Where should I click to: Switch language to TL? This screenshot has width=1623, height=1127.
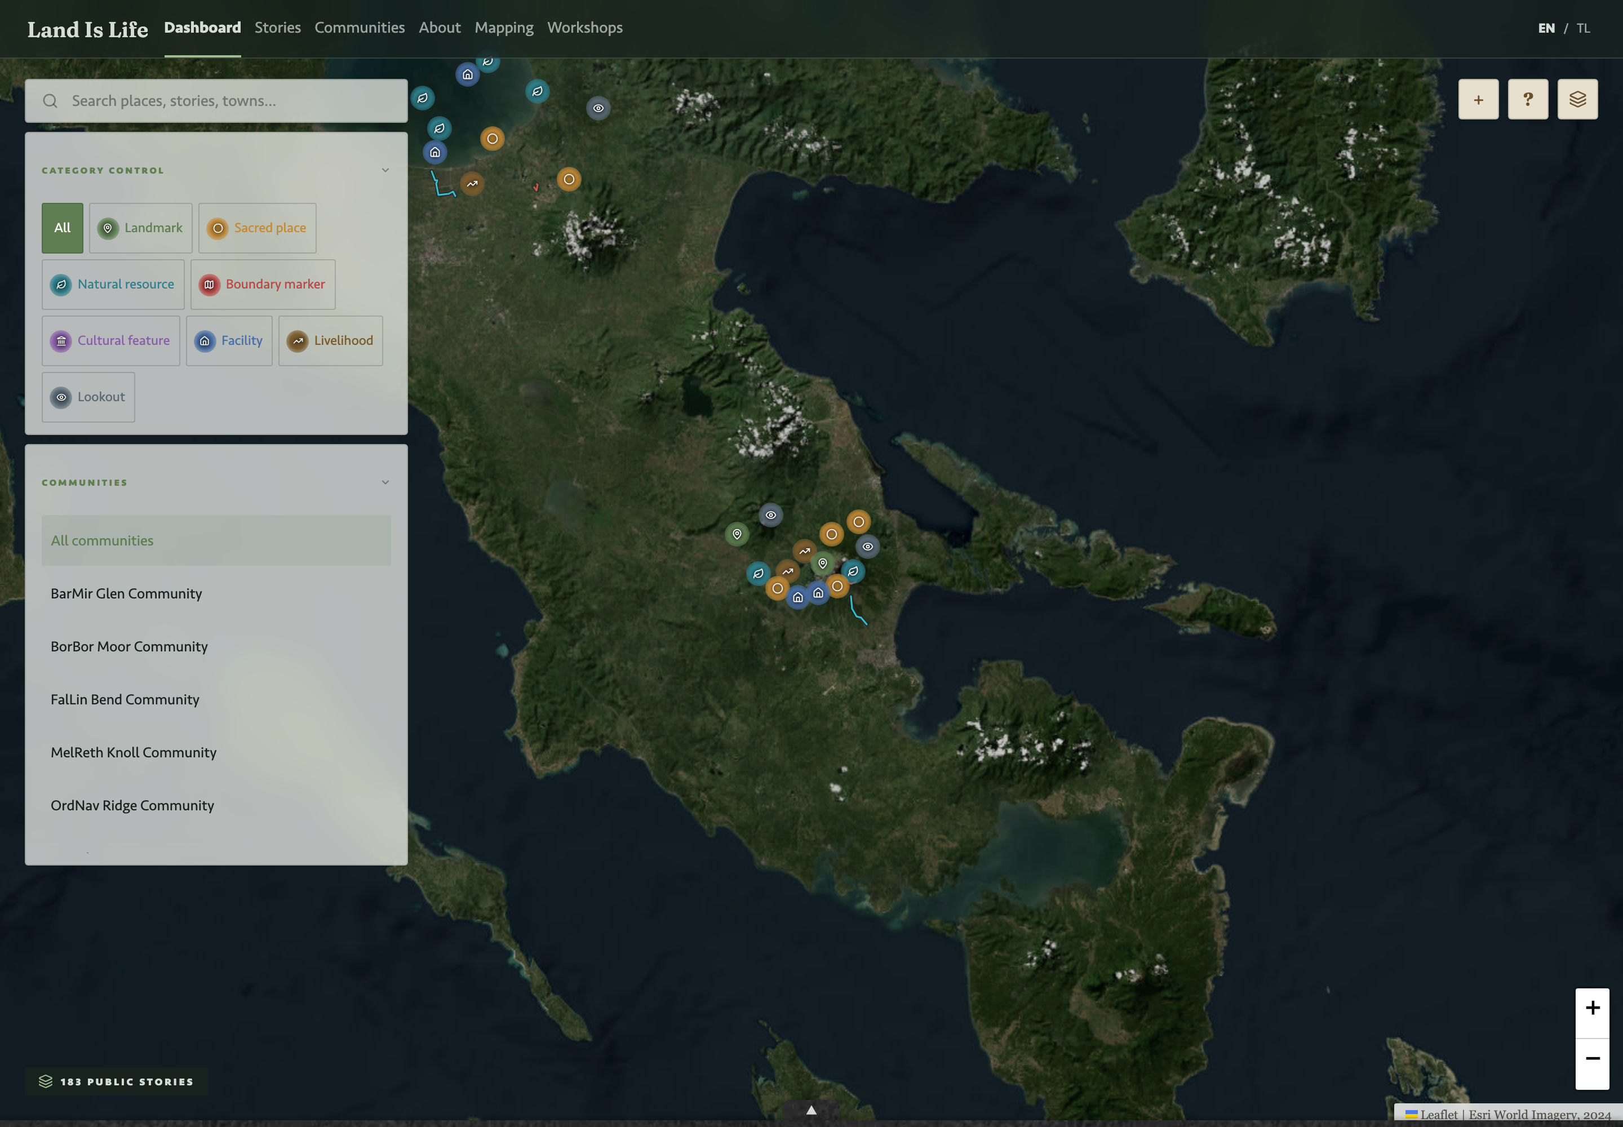pos(1583,28)
